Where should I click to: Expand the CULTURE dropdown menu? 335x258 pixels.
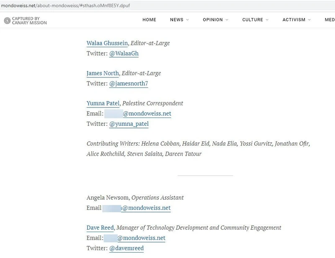[x=255, y=20]
